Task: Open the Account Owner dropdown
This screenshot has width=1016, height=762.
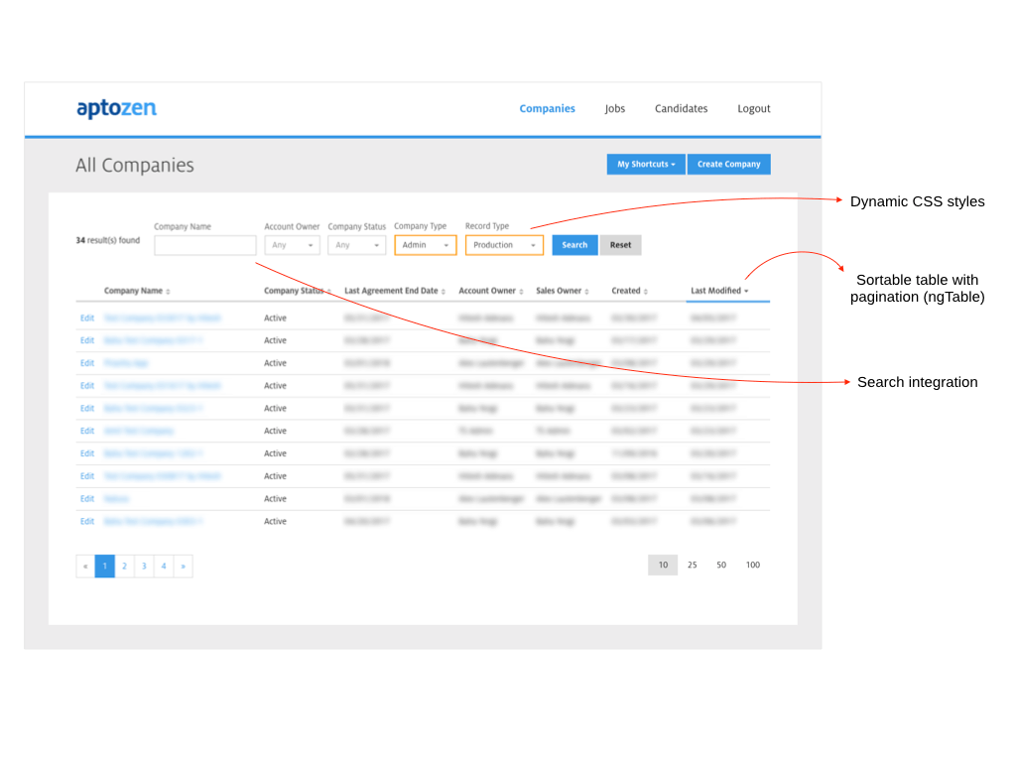Action: 292,245
